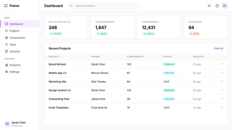Click the Libraries book icon
Image resolution: width=232 pixels, height=130 pixels.
(x=6, y=51)
